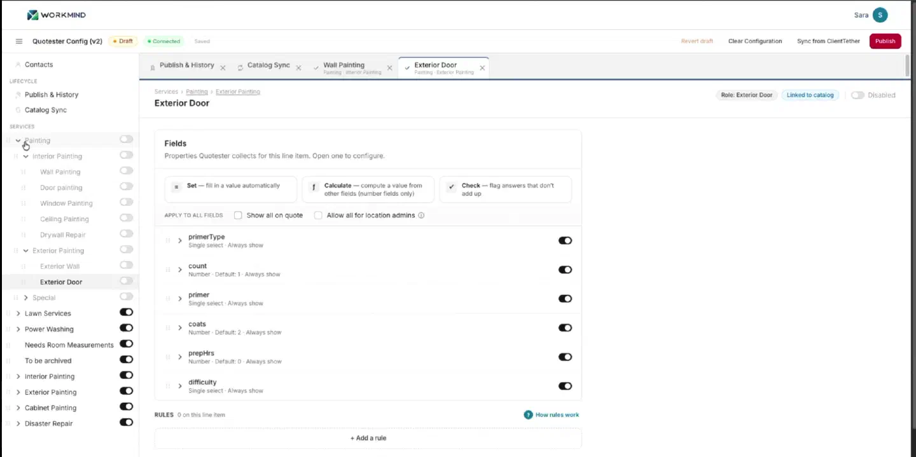Click the Painting breadcrumb link
The height and width of the screenshot is (457, 916).
[x=197, y=92]
